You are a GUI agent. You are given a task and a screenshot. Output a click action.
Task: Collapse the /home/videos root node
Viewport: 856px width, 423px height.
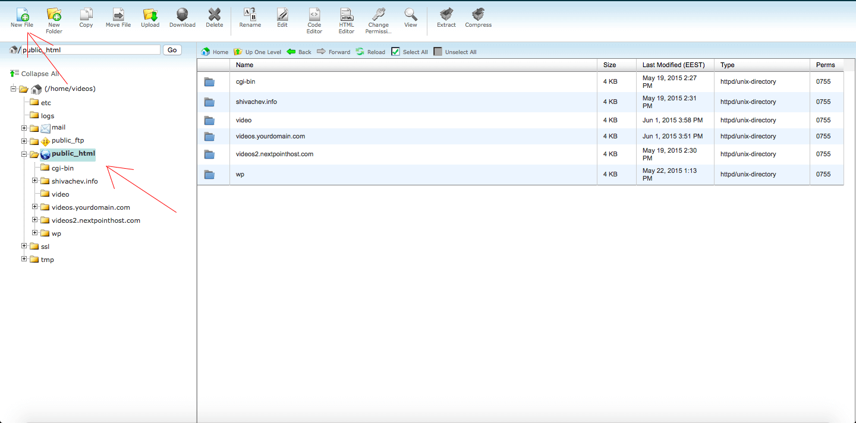(x=14, y=89)
